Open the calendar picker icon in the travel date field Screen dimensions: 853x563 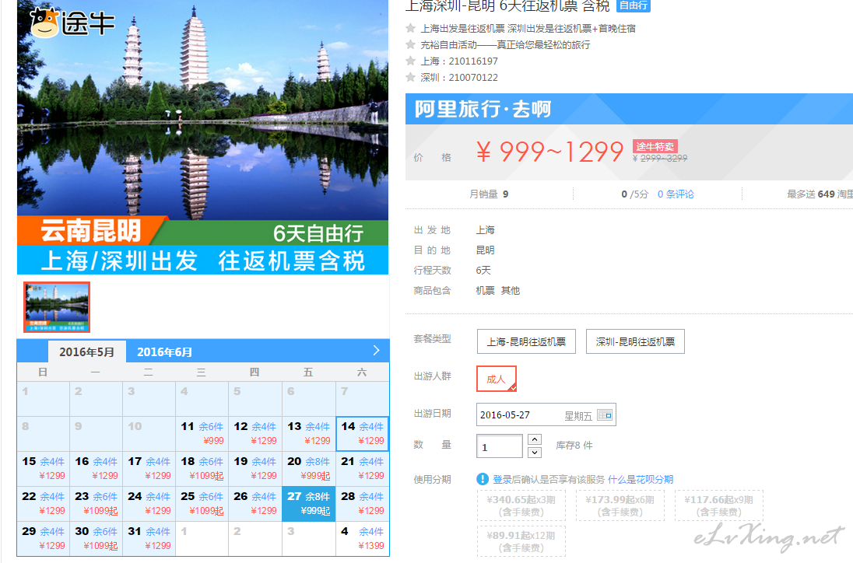click(x=605, y=415)
